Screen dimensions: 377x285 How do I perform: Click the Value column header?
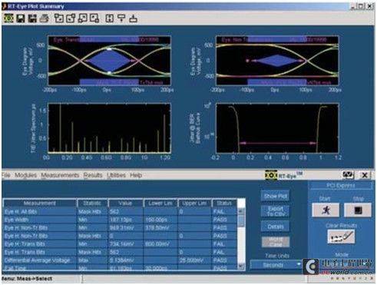coord(125,204)
